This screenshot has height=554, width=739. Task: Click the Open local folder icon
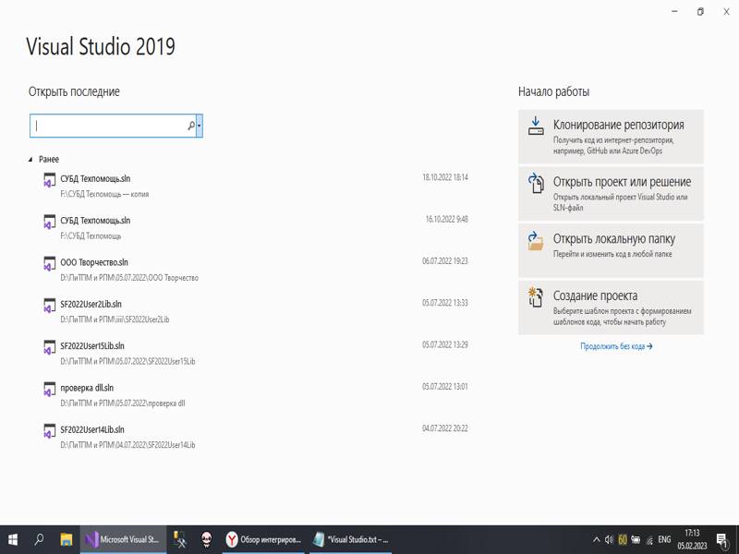[536, 241]
